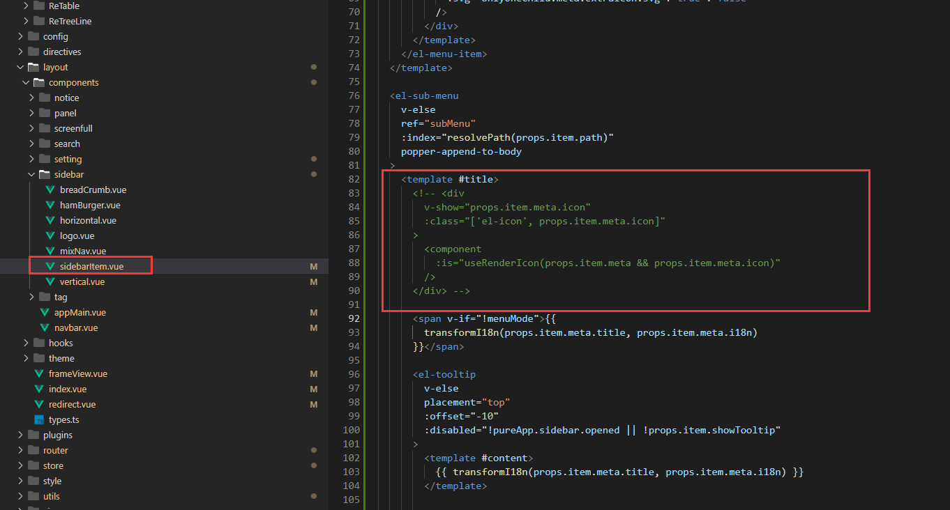
Task: Click the Vue icon of redirect.vue
Action: [38, 404]
